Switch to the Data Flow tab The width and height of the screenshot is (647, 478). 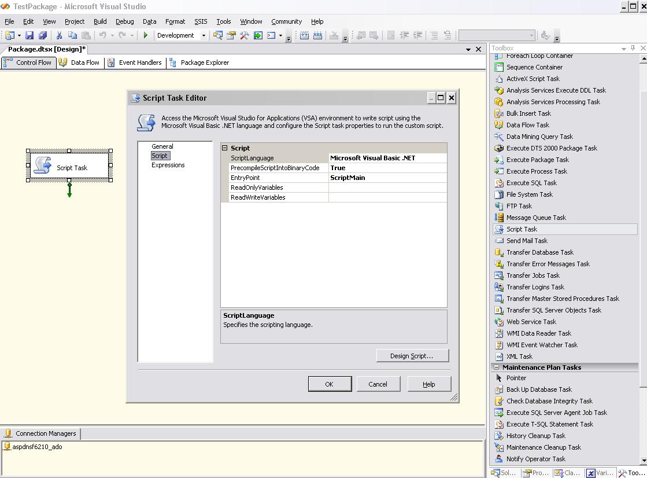[84, 62]
